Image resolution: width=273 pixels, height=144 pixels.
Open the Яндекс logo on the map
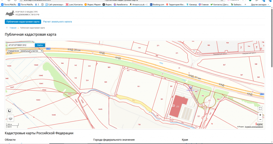click(x=259, y=124)
